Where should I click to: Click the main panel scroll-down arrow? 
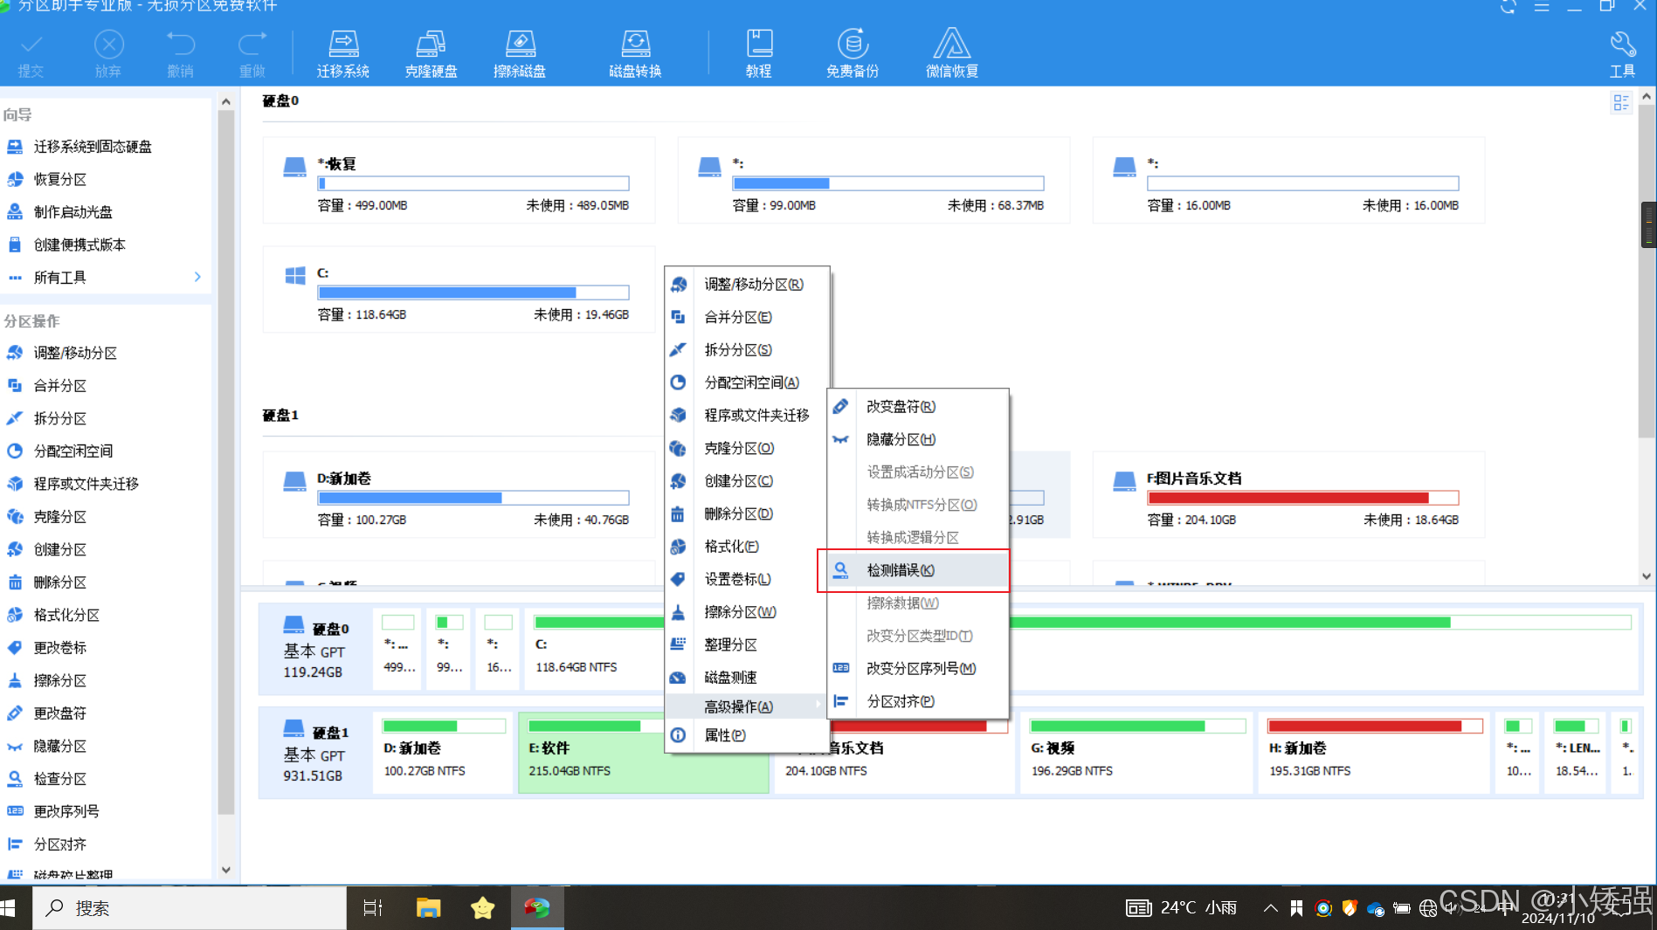point(1647,576)
